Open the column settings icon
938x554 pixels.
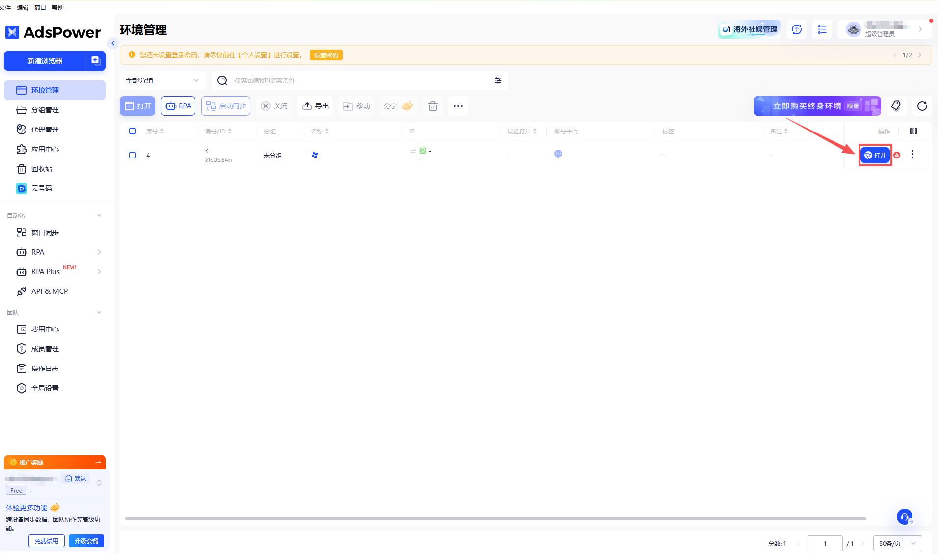click(x=913, y=131)
